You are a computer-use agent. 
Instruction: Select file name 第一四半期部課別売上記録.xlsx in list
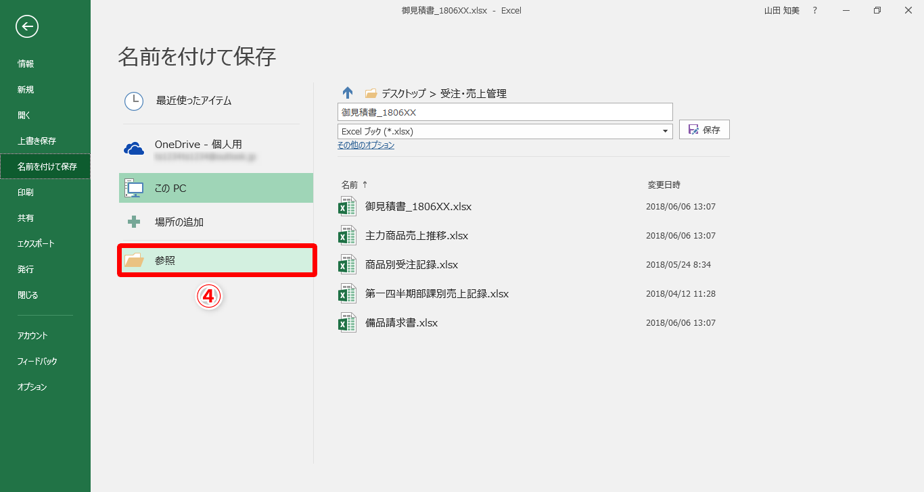pyautogui.click(x=437, y=293)
